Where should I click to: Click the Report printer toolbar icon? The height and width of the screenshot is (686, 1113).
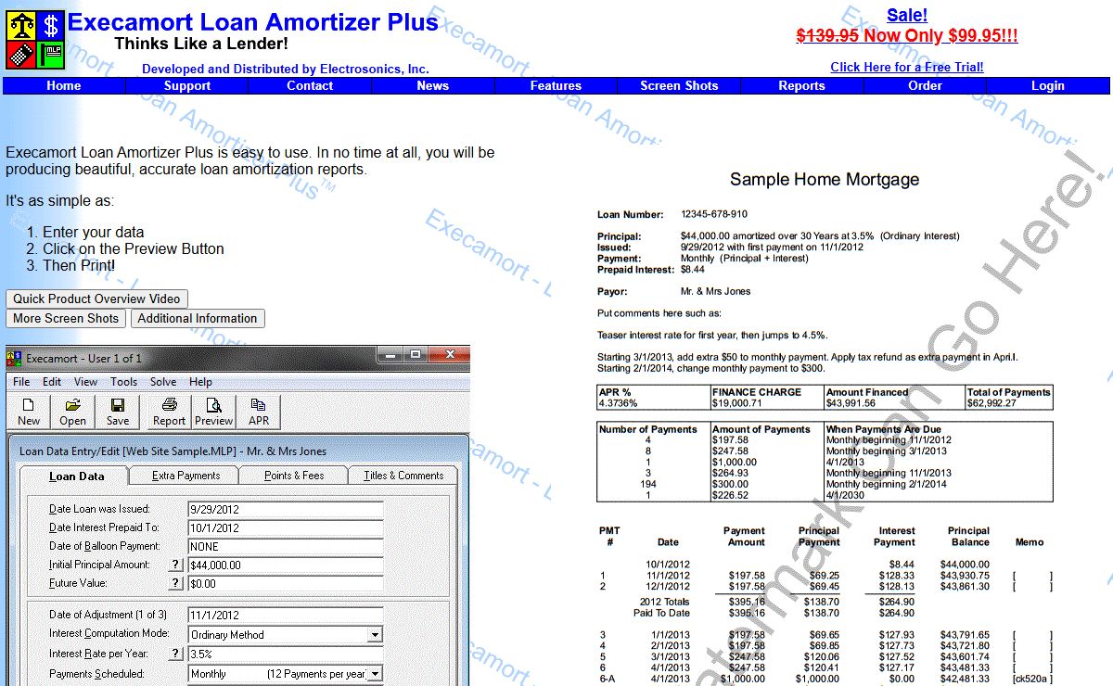coord(169,412)
